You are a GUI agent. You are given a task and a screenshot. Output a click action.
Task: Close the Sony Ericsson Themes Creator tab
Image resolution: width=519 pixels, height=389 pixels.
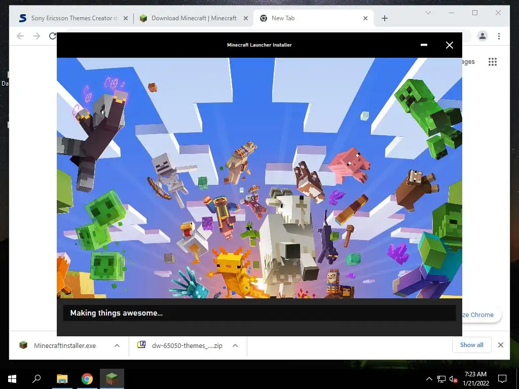[126, 19]
